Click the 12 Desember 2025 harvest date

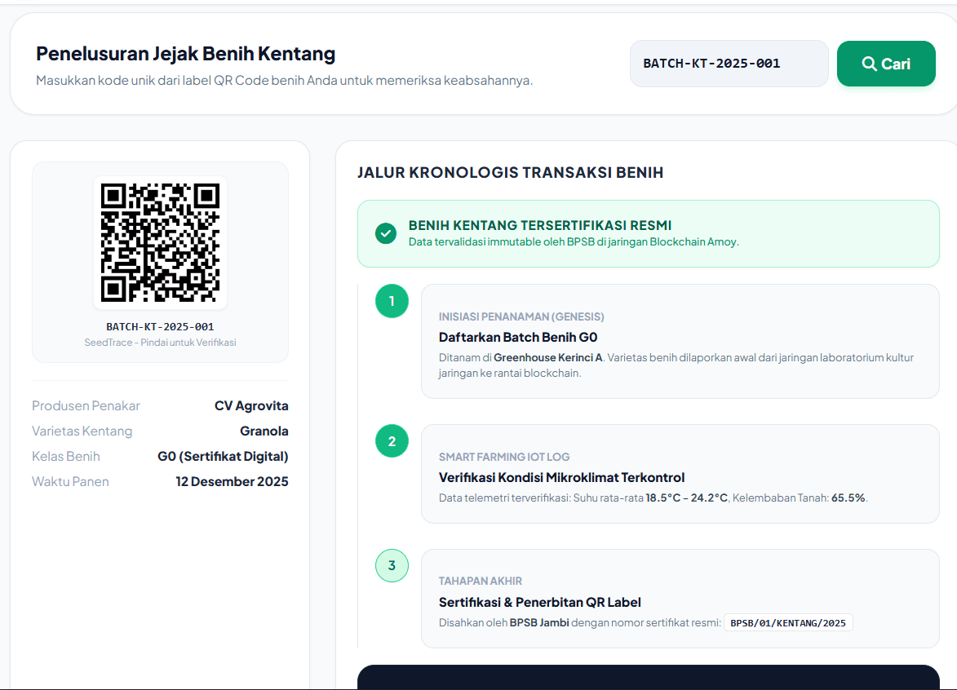click(x=232, y=481)
